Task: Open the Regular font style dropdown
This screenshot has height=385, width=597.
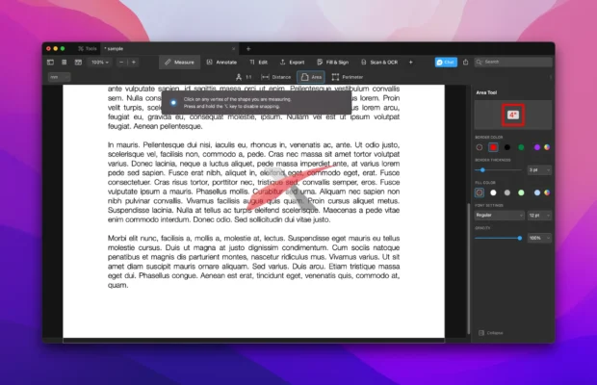Action: pyautogui.click(x=499, y=216)
